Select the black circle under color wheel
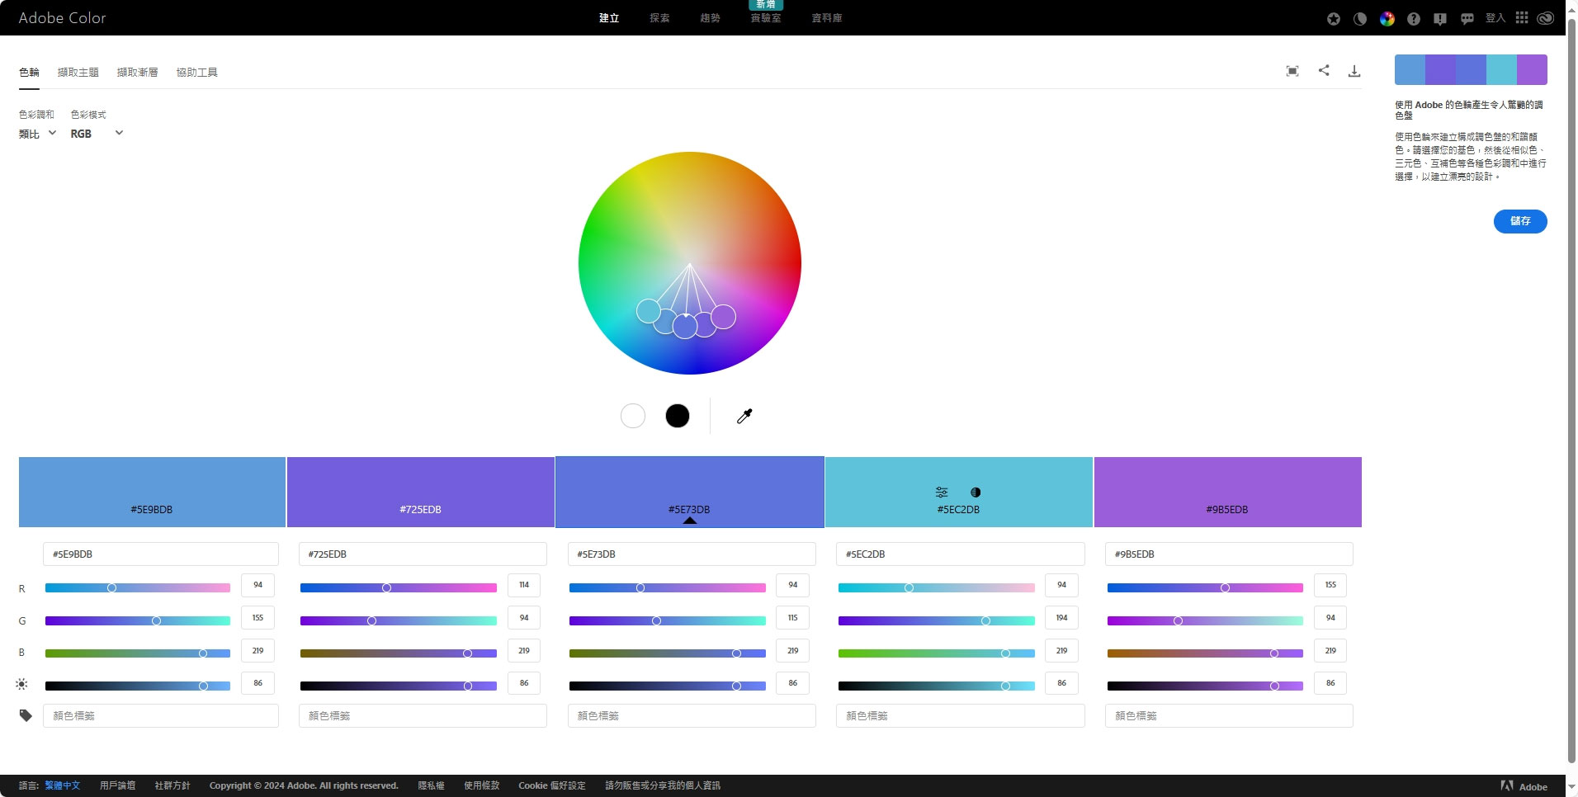 coord(678,416)
